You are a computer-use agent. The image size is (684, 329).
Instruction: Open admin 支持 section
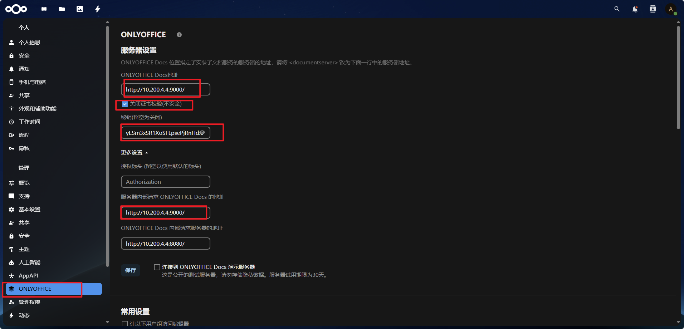[x=54, y=196]
